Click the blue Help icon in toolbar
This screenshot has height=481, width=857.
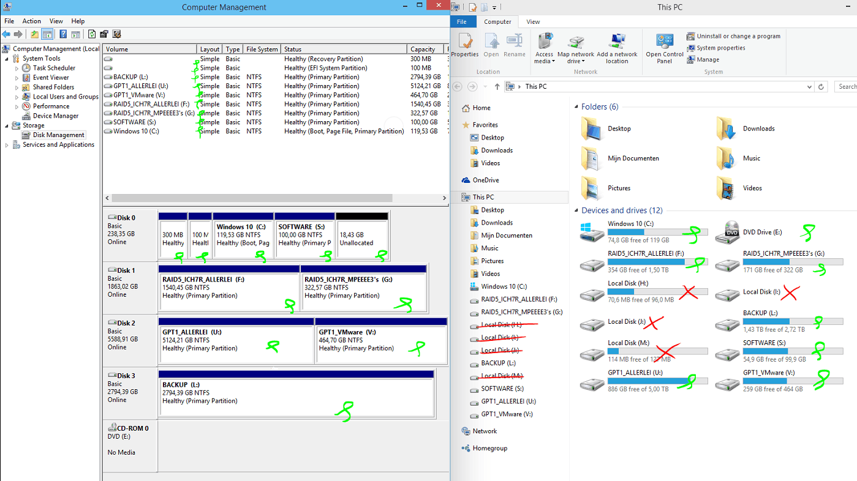(62, 34)
